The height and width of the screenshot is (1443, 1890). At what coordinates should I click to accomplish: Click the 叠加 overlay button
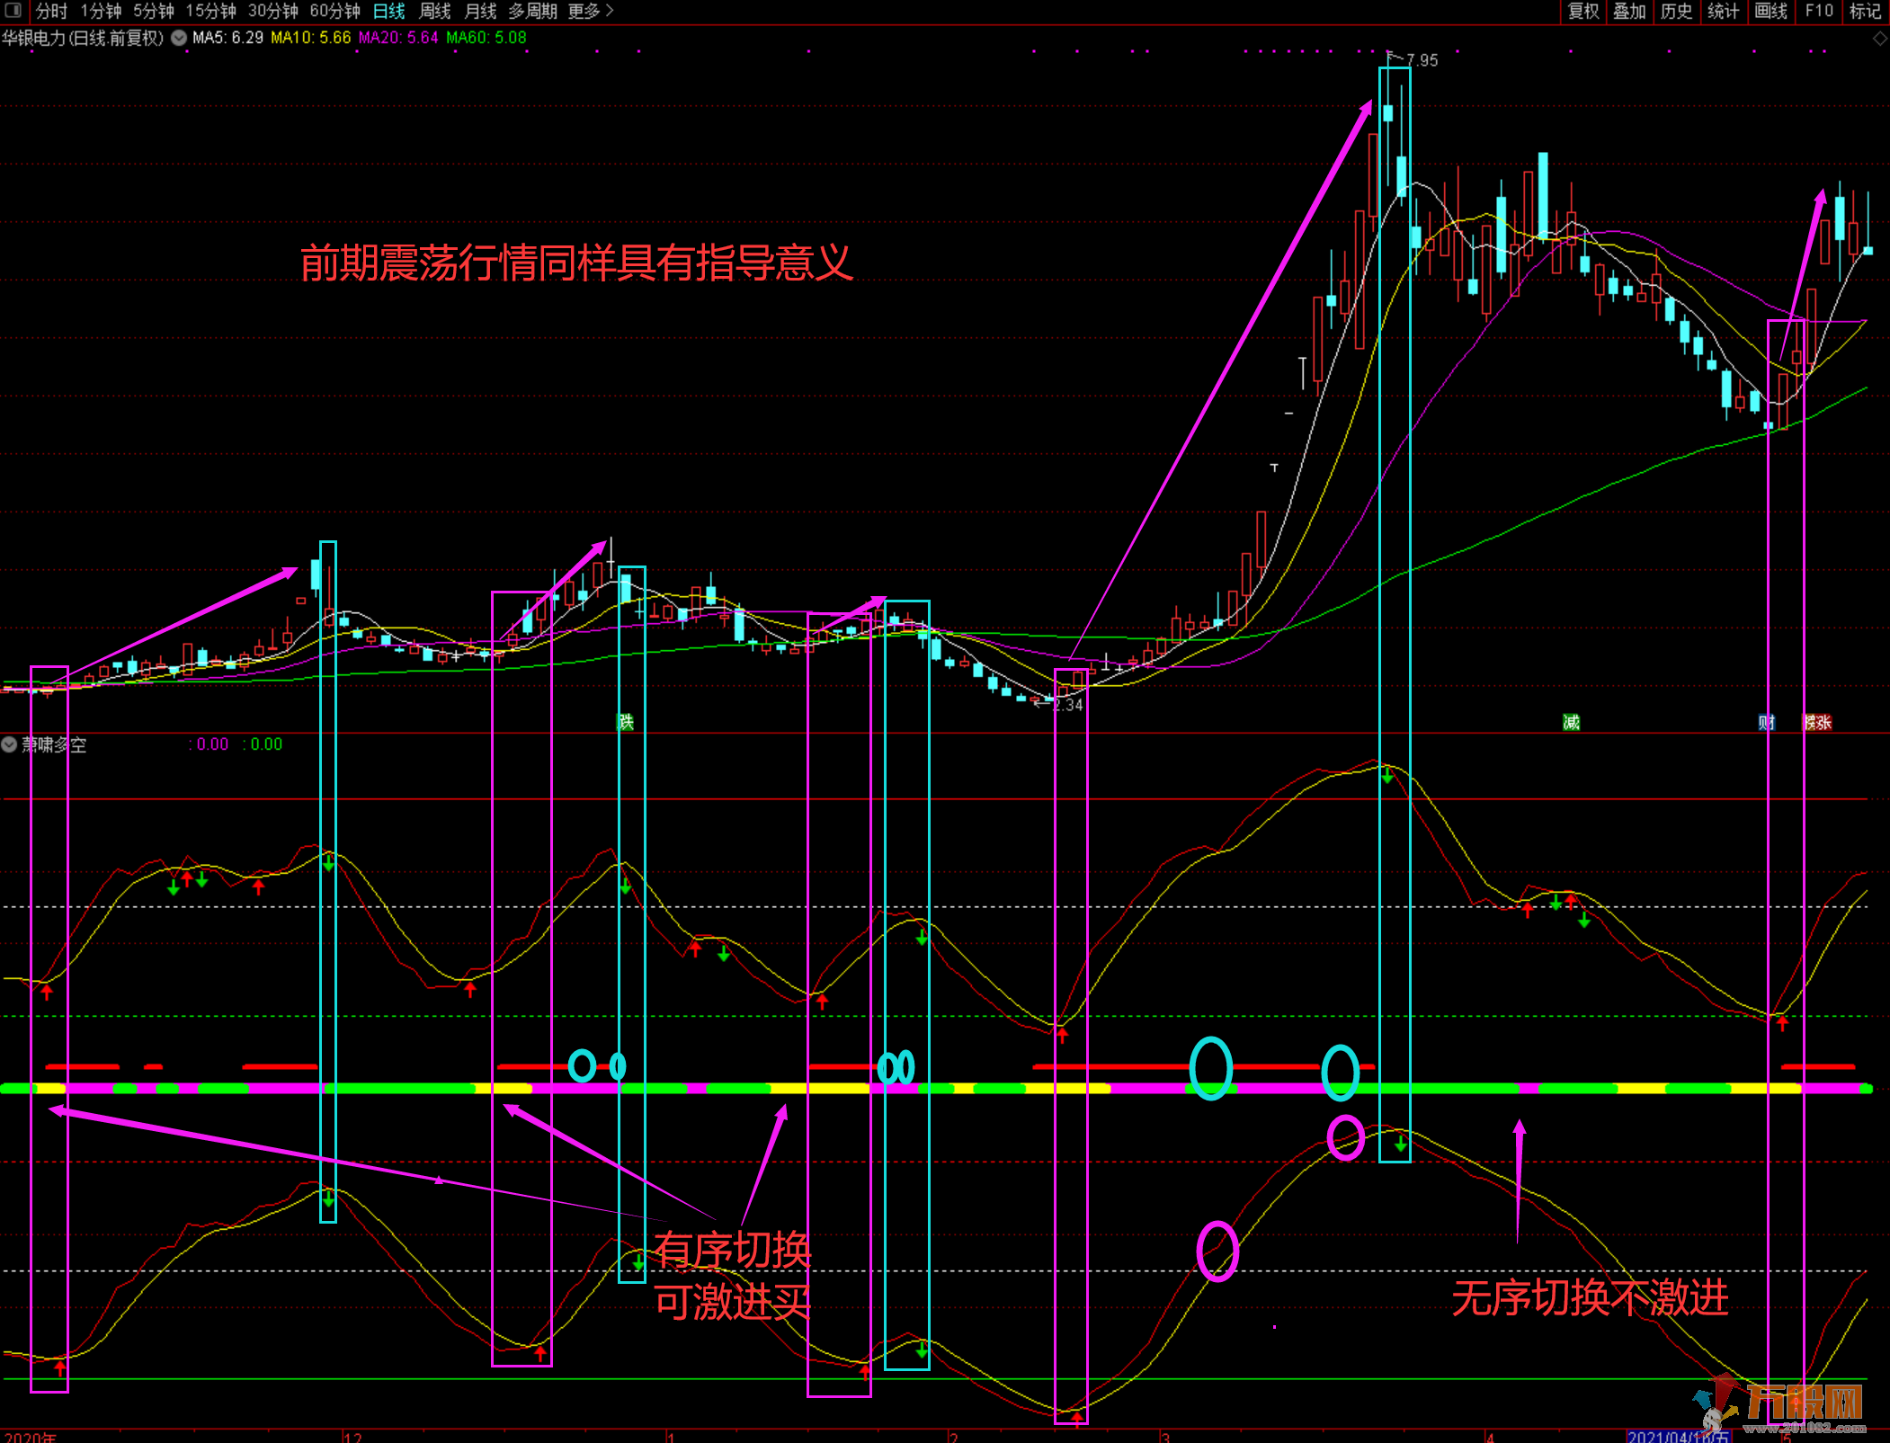coord(1629,11)
